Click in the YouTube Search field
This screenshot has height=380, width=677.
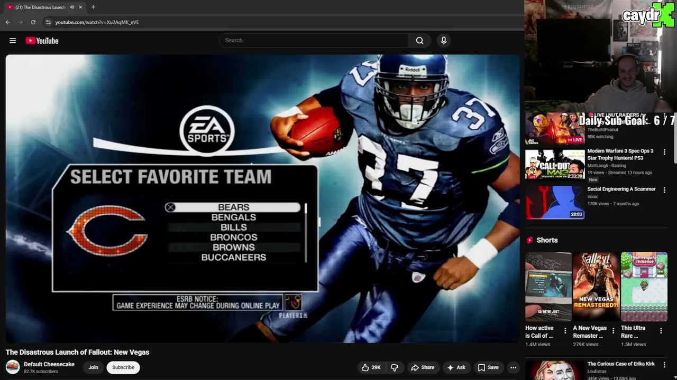click(x=314, y=41)
